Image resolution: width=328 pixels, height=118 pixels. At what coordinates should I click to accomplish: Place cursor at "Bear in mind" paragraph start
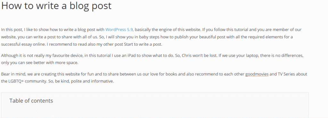(2, 74)
